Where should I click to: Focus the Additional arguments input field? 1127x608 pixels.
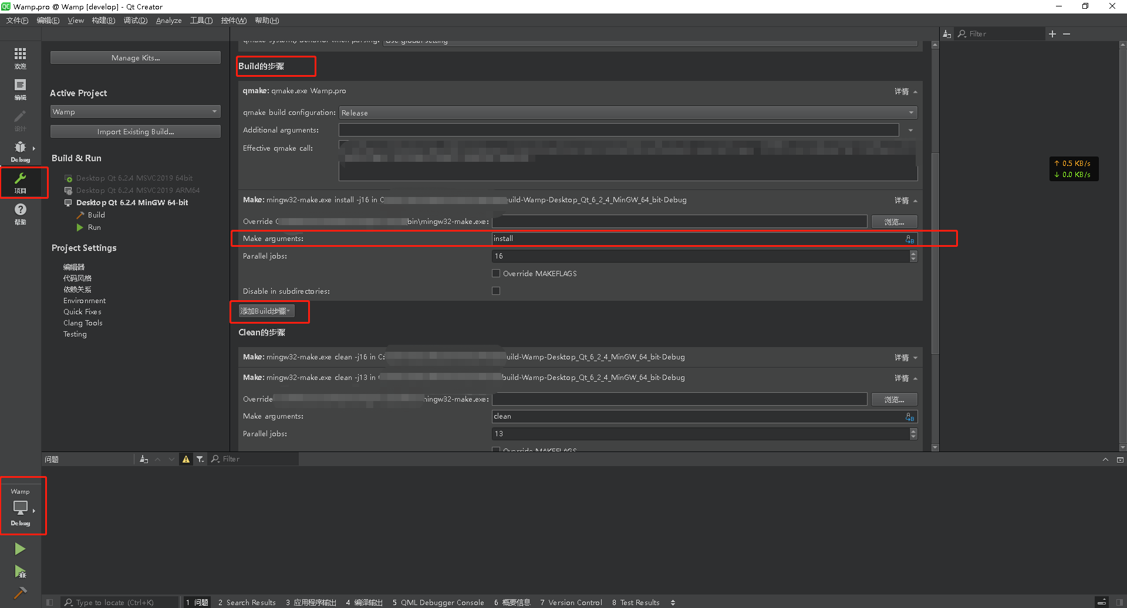619,130
